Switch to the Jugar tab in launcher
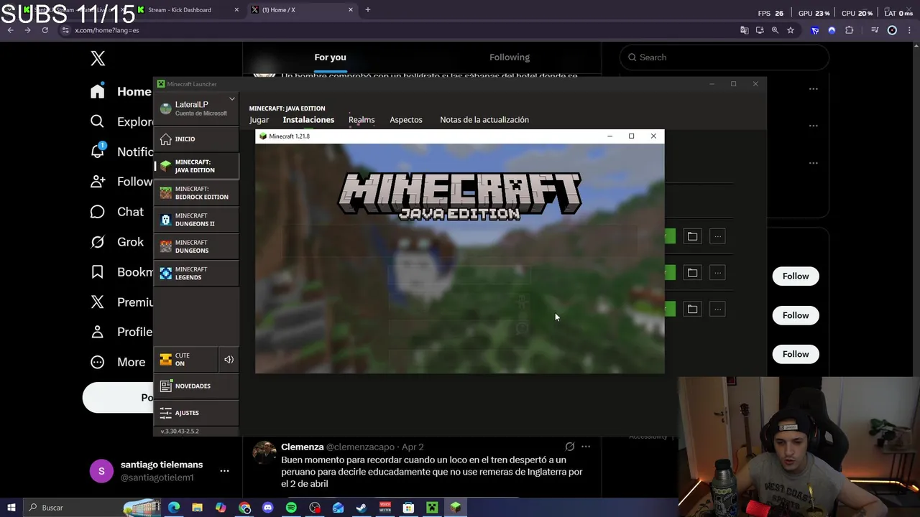Image resolution: width=920 pixels, height=517 pixels. click(259, 120)
